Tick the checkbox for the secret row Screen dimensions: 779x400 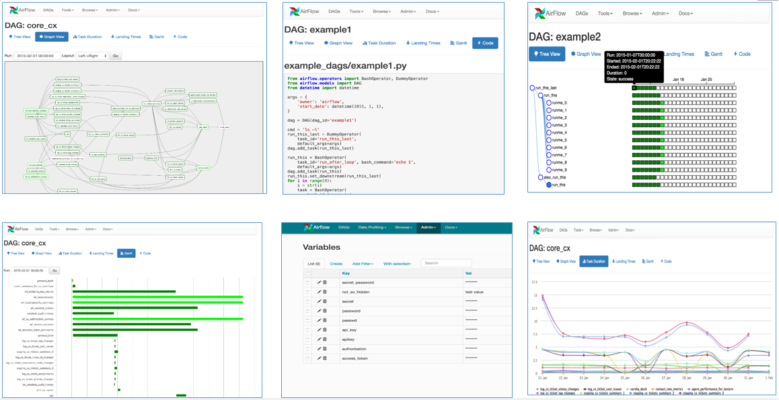307,301
